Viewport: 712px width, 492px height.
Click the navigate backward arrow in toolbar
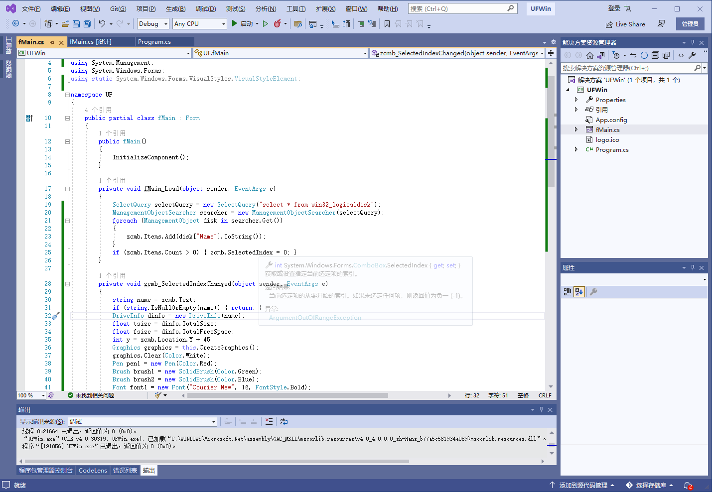tap(16, 23)
